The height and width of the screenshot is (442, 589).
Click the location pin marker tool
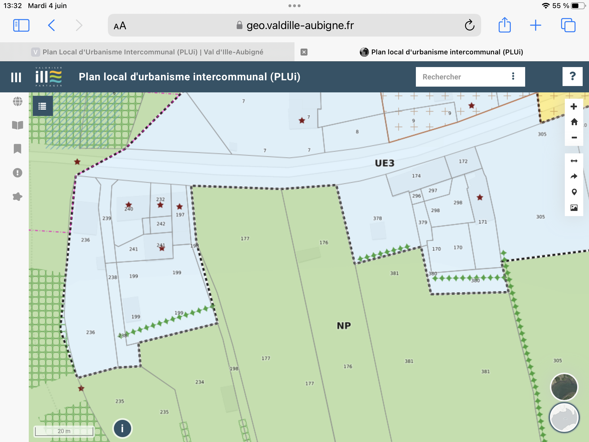coord(574,192)
